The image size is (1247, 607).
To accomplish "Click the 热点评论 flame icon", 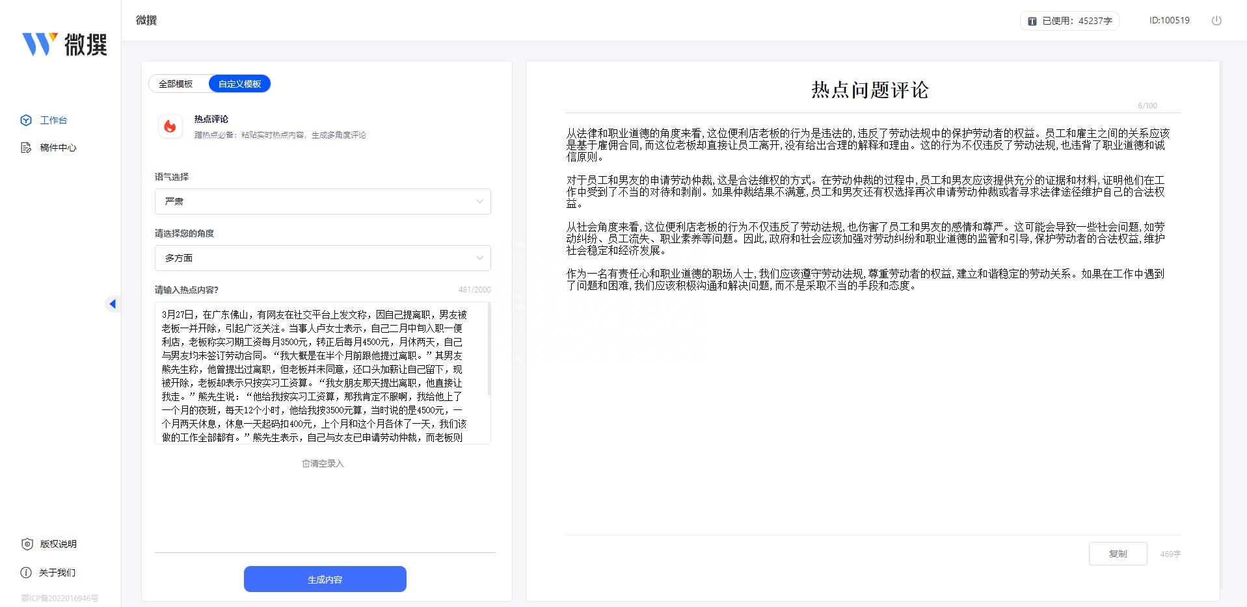I will click(170, 127).
